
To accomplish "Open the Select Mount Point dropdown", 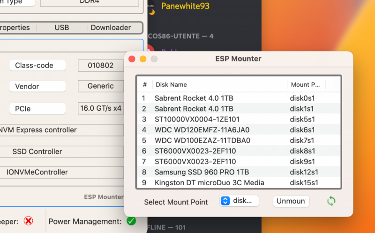I will pyautogui.click(x=239, y=201).
